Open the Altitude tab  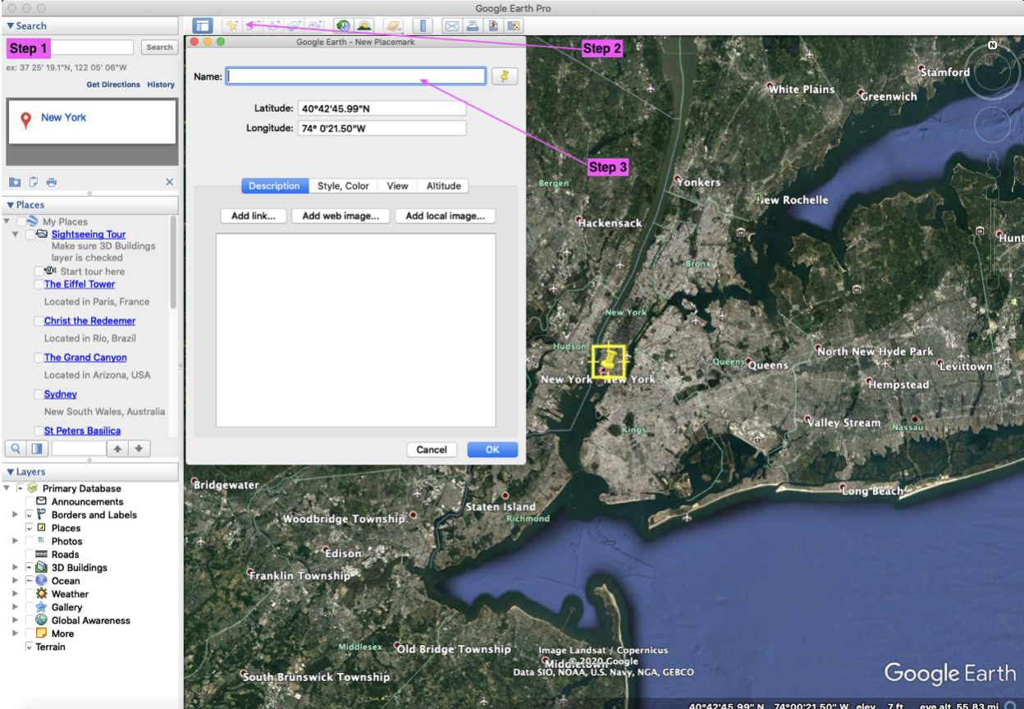(x=443, y=185)
